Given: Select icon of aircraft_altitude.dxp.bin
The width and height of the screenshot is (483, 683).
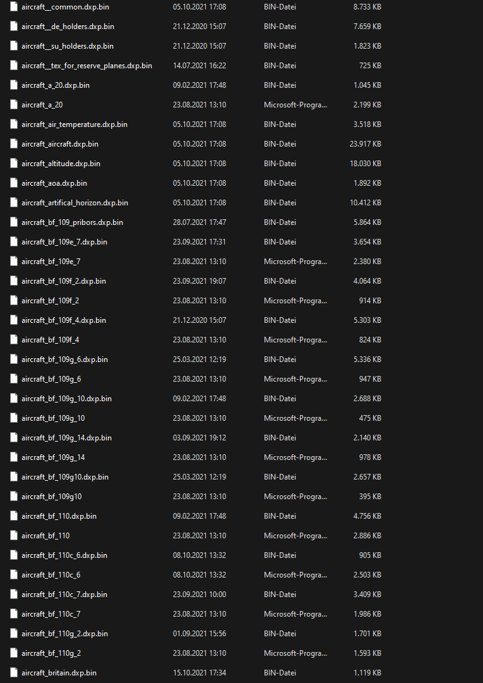Looking at the screenshot, I should (x=14, y=164).
